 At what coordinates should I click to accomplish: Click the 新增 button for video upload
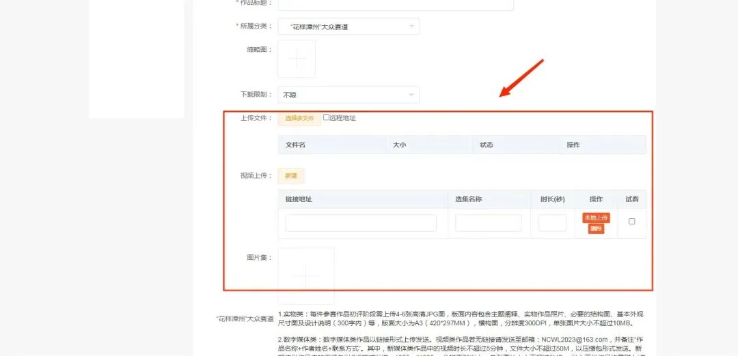291,176
